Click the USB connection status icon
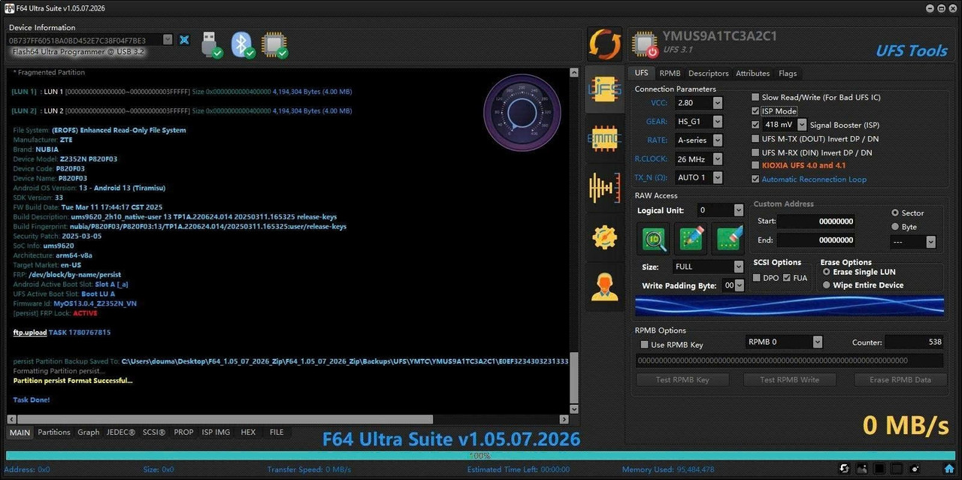Viewport: 962px width, 480px height. click(x=211, y=44)
